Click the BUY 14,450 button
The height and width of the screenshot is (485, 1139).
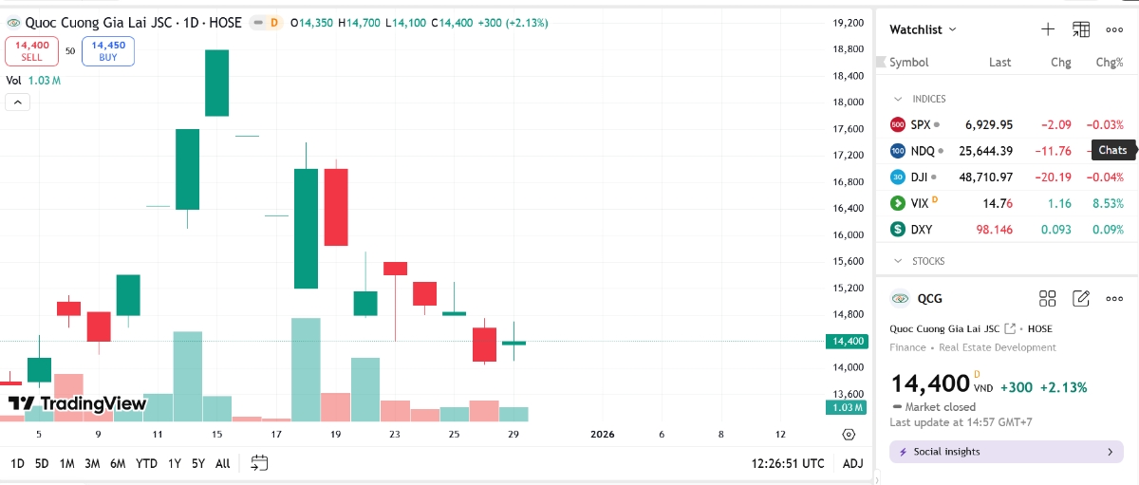pos(108,51)
